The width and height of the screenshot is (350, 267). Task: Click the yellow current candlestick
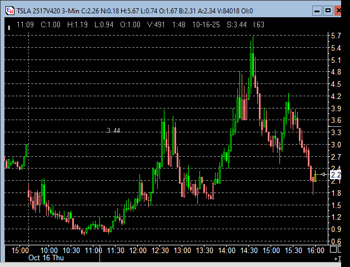click(315, 178)
